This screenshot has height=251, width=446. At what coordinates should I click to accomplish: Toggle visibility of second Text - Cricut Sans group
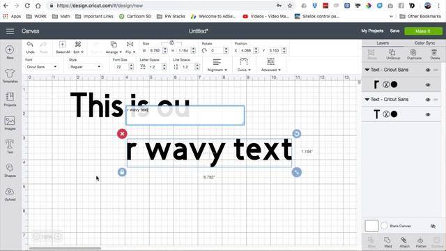pos(428,100)
